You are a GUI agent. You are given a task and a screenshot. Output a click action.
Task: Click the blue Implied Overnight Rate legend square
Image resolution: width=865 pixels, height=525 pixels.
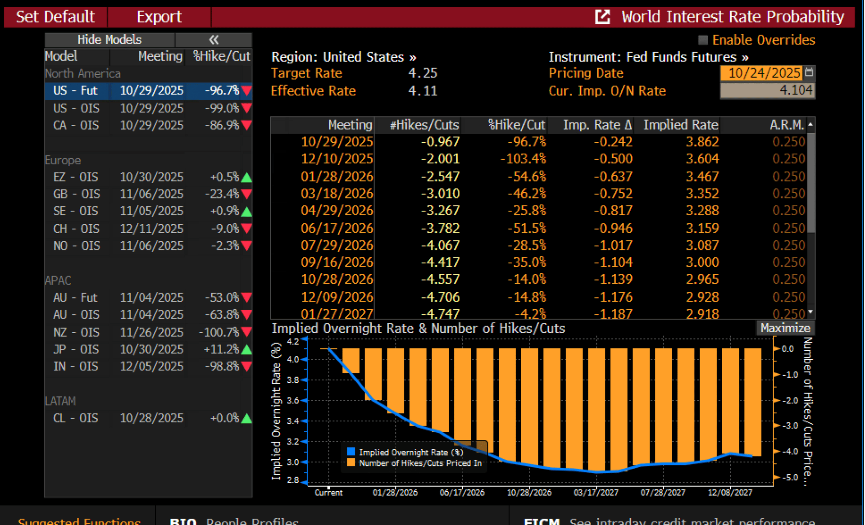[351, 452]
